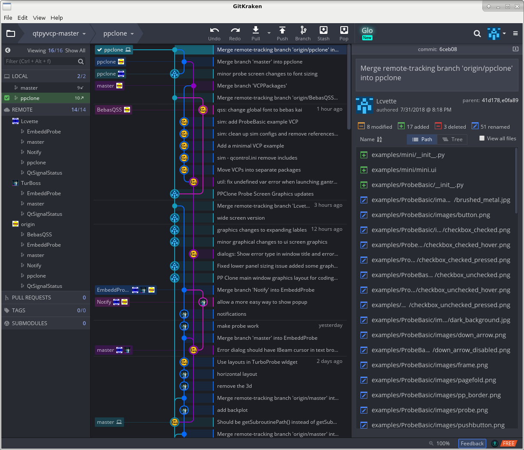The image size is (524, 450).
Task: Select the commit node for 'qss: change global font'
Action: tap(203, 110)
